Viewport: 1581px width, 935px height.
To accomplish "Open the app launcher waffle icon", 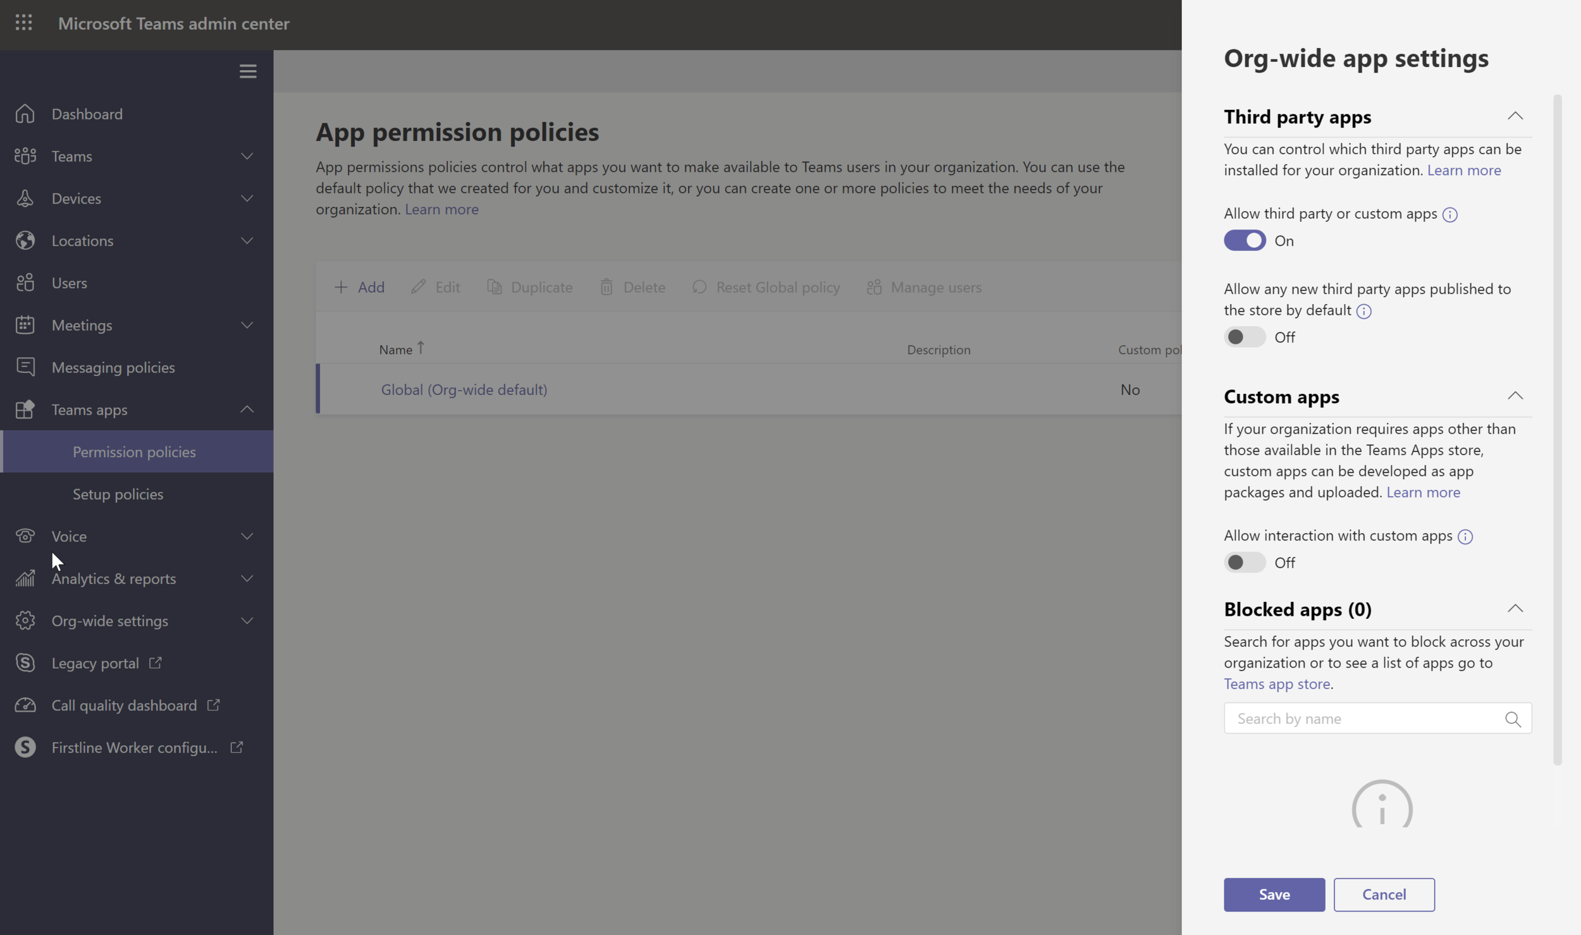I will (23, 23).
